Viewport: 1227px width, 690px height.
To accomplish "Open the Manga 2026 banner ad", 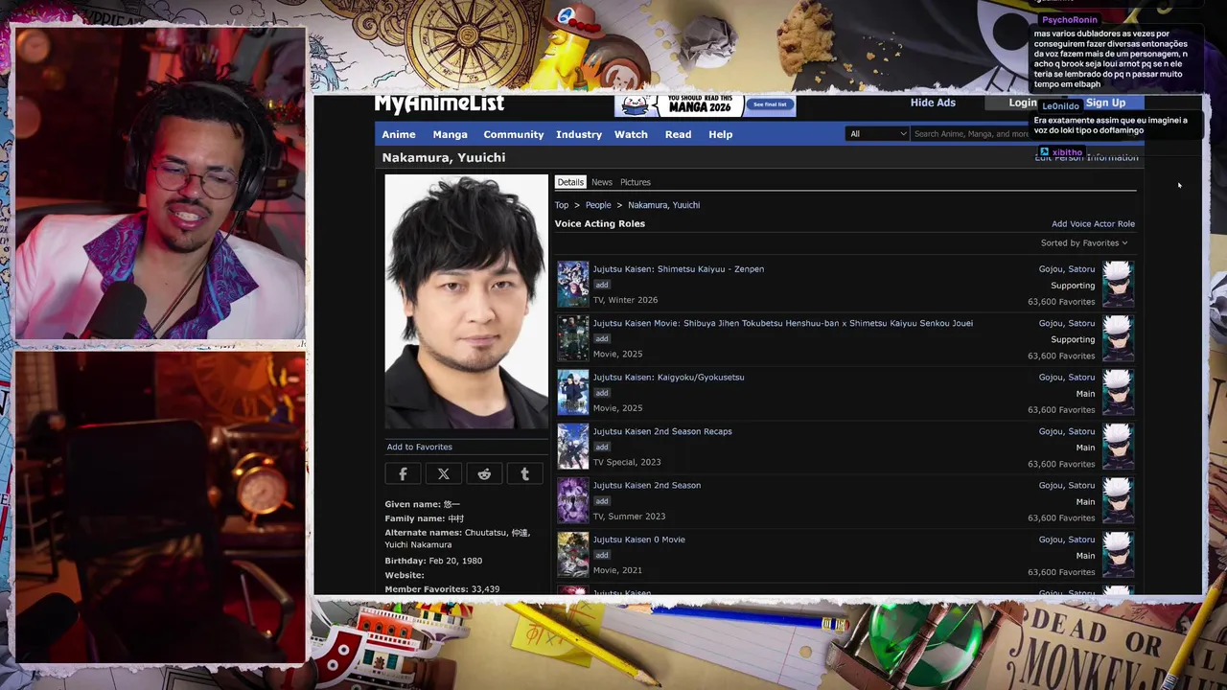I will point(706,105).
